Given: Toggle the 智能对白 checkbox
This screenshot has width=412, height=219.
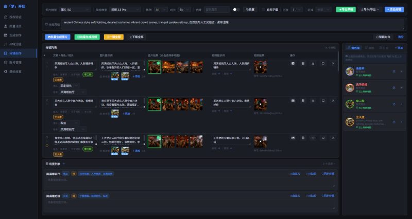Looking at the screenshot, I should [378, 37].
